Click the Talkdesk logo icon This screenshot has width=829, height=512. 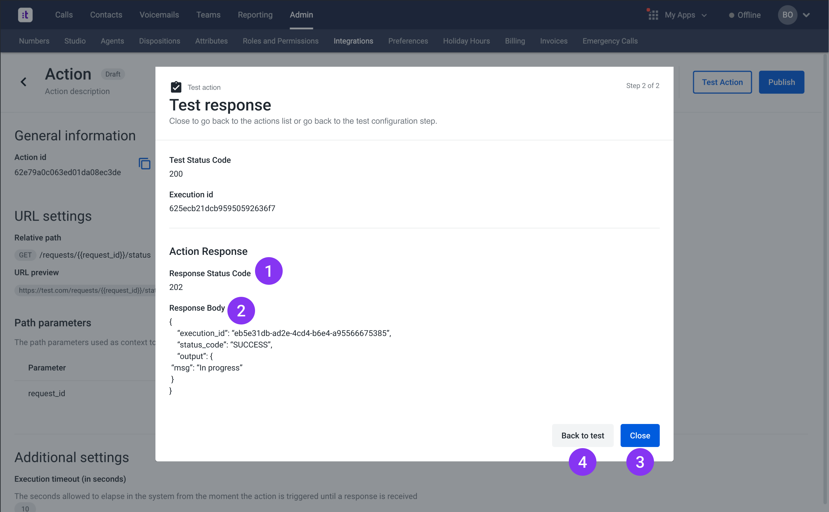coord(25,15)
